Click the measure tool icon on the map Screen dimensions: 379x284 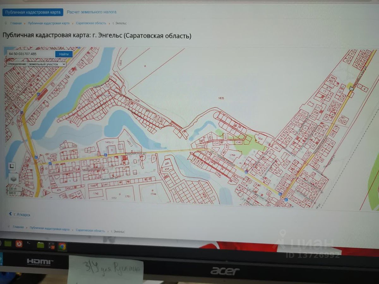pos(12,166)
